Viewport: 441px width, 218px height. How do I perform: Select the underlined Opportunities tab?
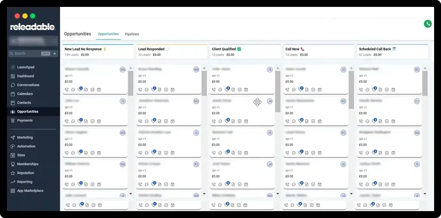coord(108,34)
